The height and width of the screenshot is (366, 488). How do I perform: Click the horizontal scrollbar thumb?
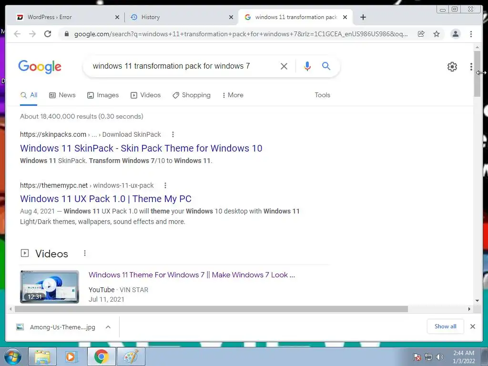[211, 309]
